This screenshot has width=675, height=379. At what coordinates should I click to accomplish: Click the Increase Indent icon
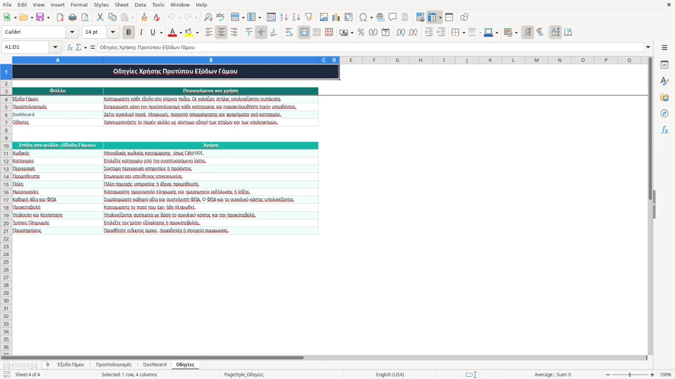(x=429, y=33)
